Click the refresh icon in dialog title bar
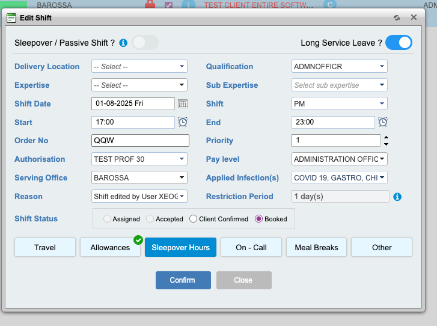This screenshot has width=437, height=326. pos(396,18)
